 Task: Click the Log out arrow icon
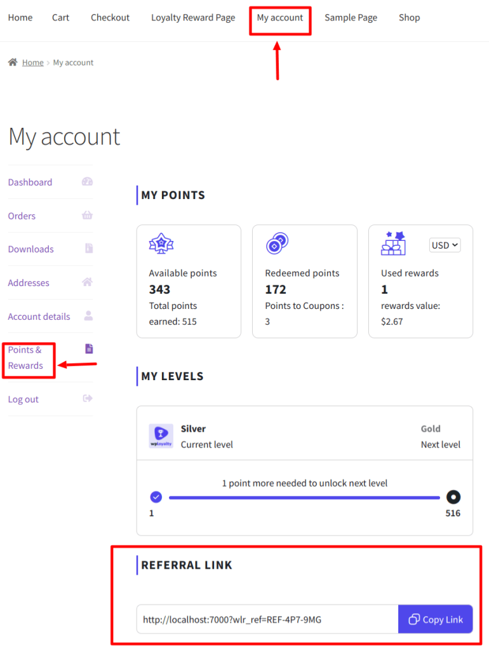(x=88, y=399)
